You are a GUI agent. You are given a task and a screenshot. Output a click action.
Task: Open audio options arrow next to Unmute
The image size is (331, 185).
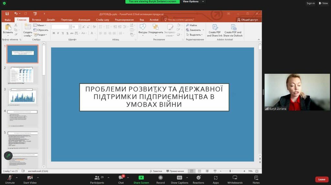pos(17,177)
